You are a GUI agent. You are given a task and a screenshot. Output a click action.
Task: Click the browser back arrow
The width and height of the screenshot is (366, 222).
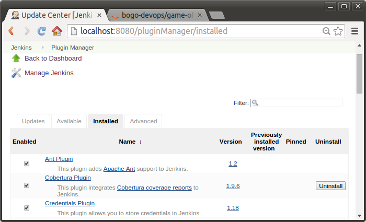tap(11, 31)
